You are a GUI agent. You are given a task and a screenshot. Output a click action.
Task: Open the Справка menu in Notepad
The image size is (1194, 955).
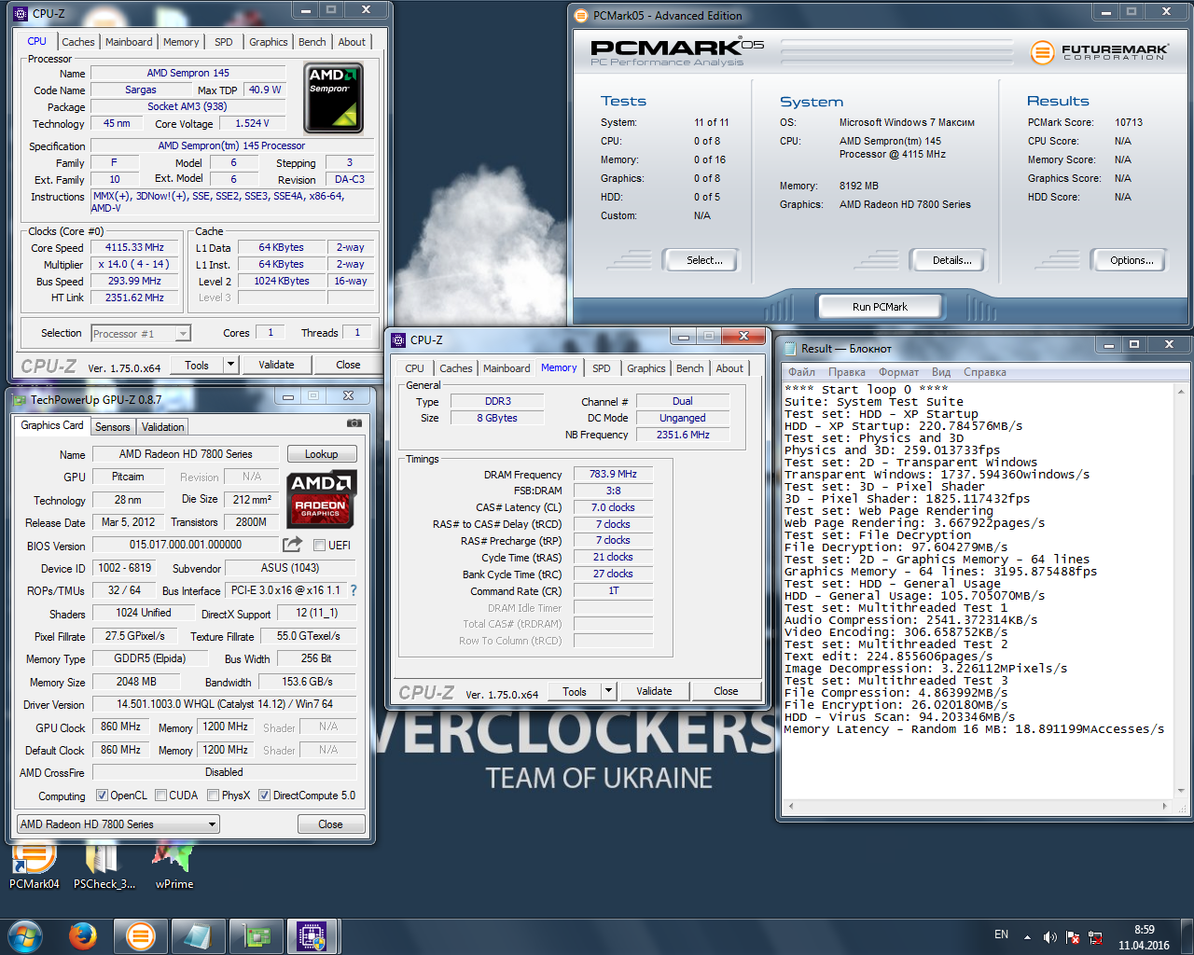point(985,372)
